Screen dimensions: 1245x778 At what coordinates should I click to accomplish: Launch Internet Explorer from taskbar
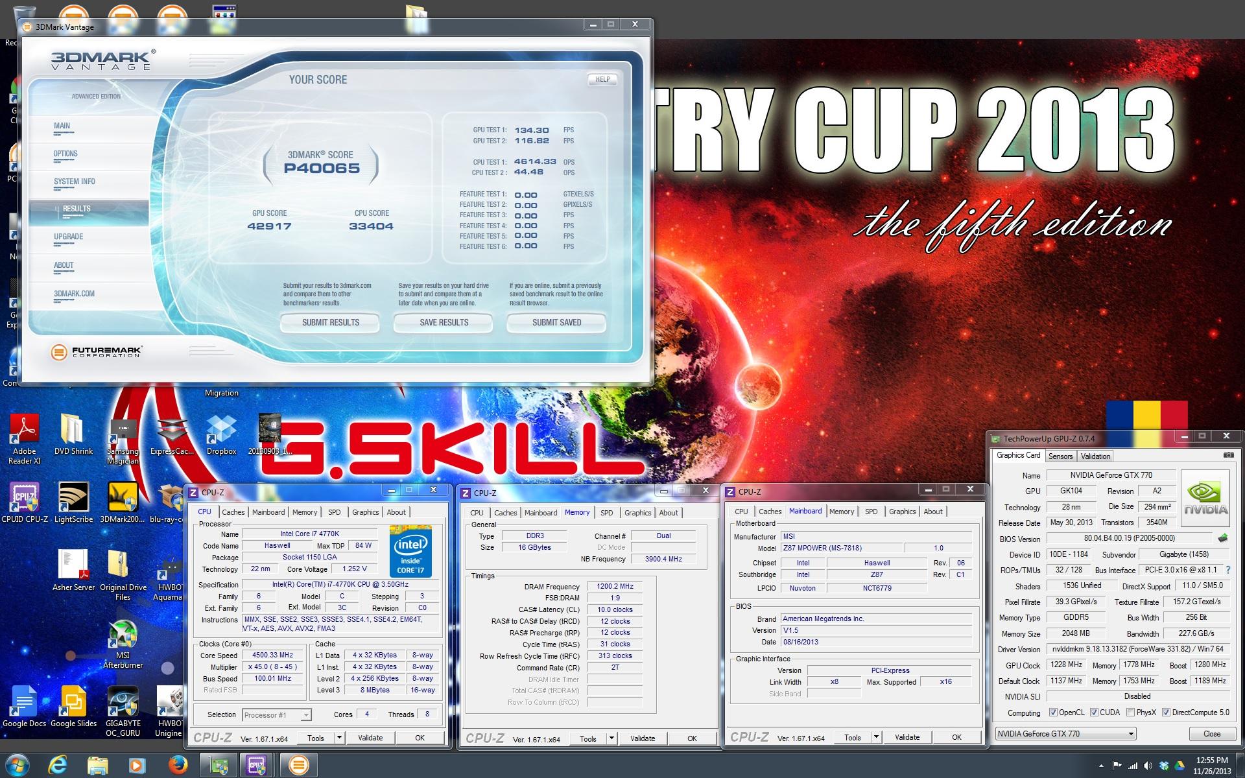58,766
